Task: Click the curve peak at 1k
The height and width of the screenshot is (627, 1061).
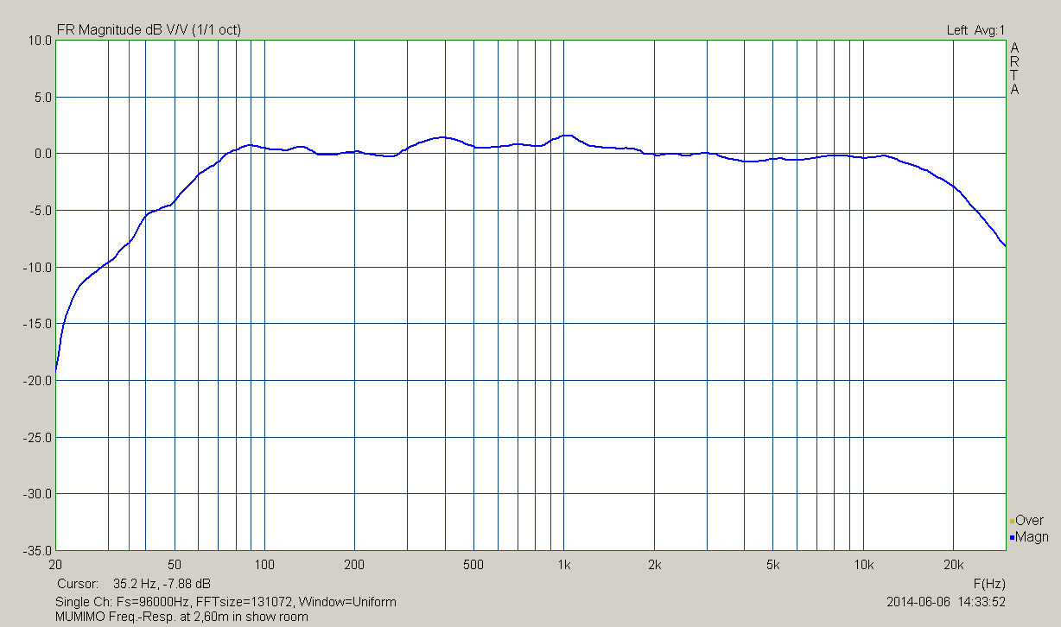Action: [x=566, y=135]
